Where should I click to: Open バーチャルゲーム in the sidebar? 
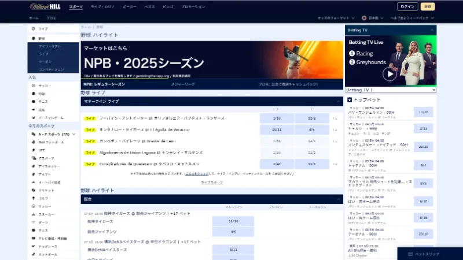[x=53, y=118]
